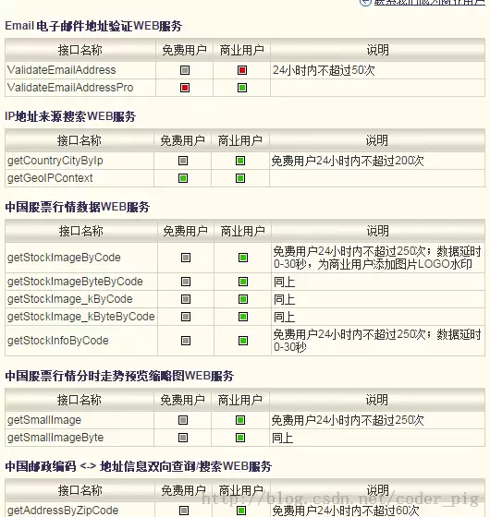
Task: Click the green commercial-user indicator for getStockImageByCode
Action: coord(243,258)
